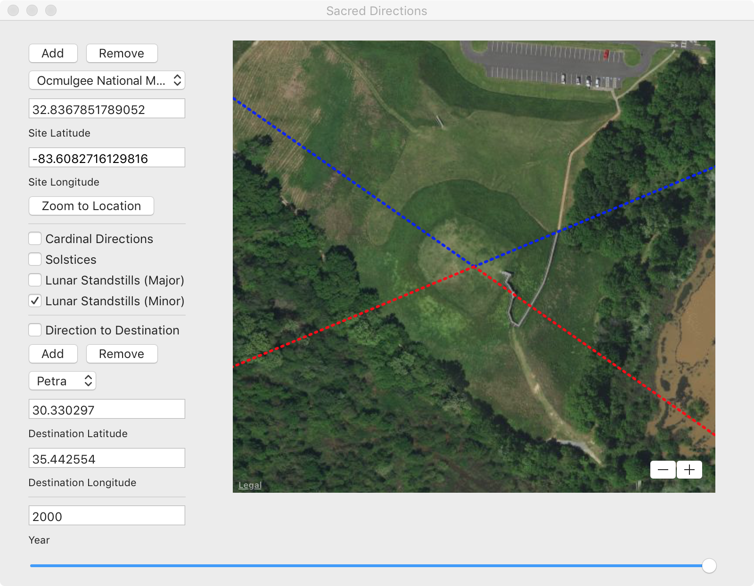Focus the Site Longitude input field
Screen dimensions: 754x586
pyautogui.click(x=107, y=158)
